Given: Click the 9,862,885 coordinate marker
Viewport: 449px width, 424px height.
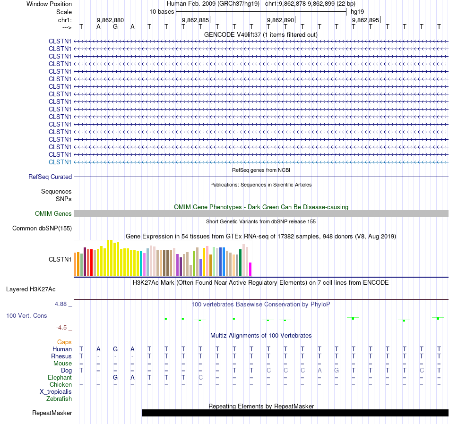Looking at the screenshot, I should (x=196, y=20).
